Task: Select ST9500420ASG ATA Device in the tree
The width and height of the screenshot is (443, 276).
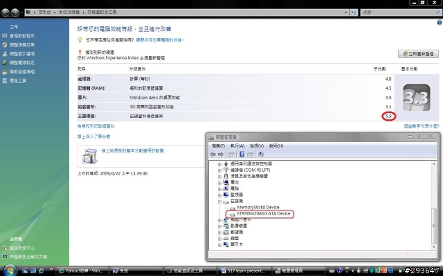Action: coord(264,214)
